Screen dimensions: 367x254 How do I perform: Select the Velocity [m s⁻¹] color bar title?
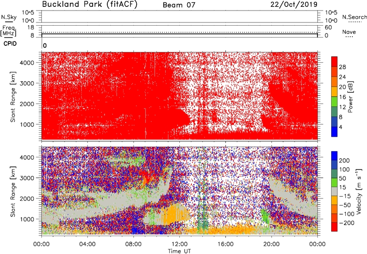pos(359,191)
